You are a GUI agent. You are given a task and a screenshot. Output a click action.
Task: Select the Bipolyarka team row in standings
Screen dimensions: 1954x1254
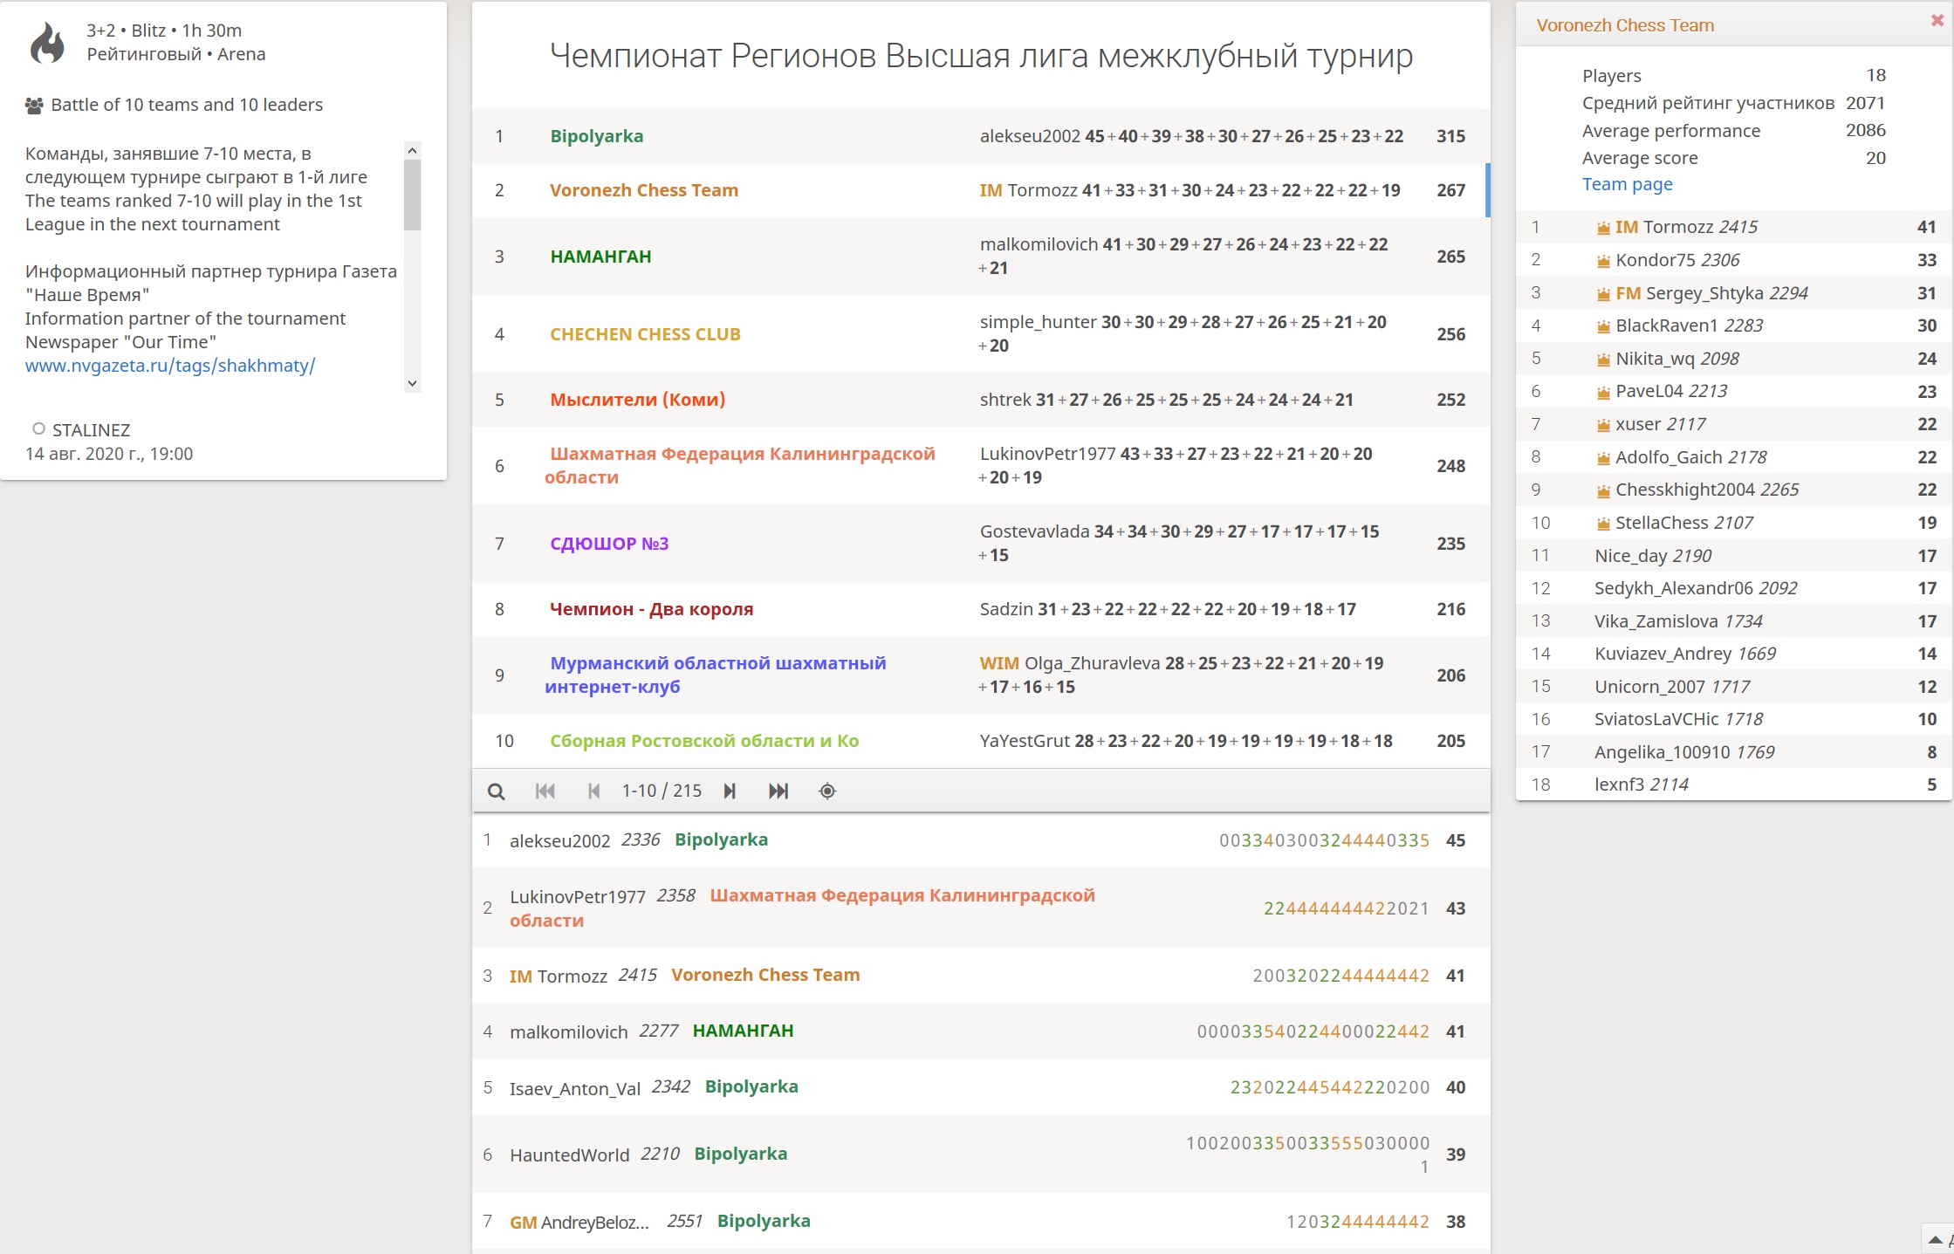pyautogui.click(x=981, y=136)
